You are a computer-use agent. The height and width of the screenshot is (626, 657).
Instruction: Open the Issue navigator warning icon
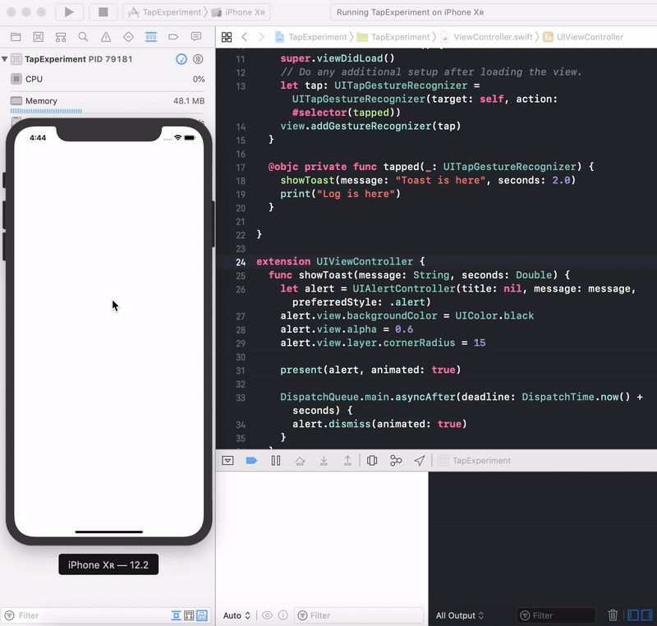[x=106, y=37]
